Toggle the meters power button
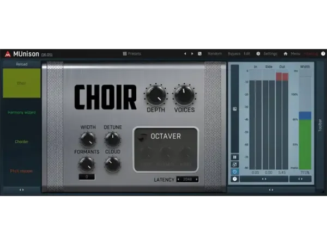Screen dimensions: 327x245 coord(235,172)
